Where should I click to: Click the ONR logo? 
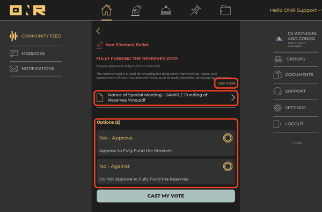[27, 10]
